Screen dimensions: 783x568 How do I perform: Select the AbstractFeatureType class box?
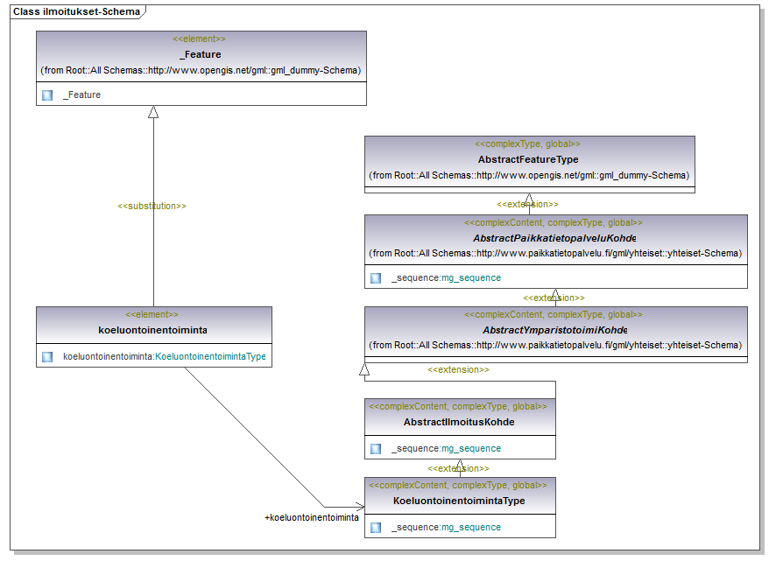pos(530,165)
